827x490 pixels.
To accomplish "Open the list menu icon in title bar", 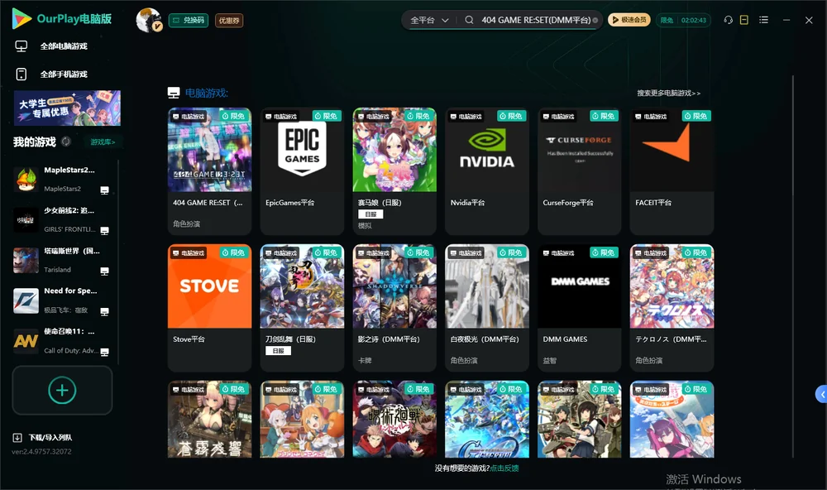I will [x=763, y=20].
